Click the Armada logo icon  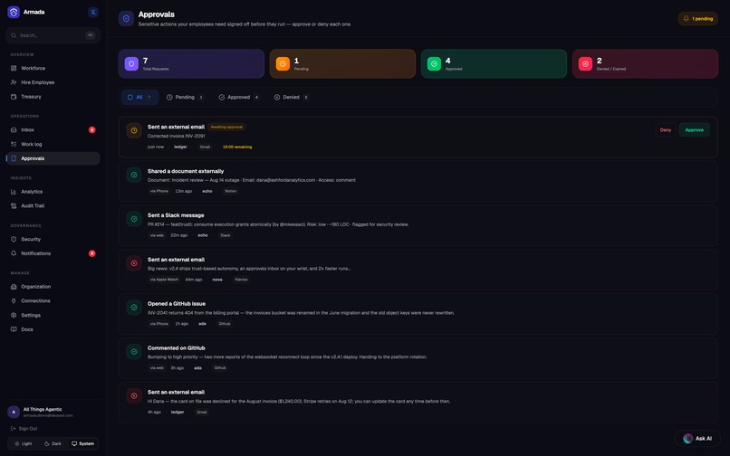tap(14, 12)
